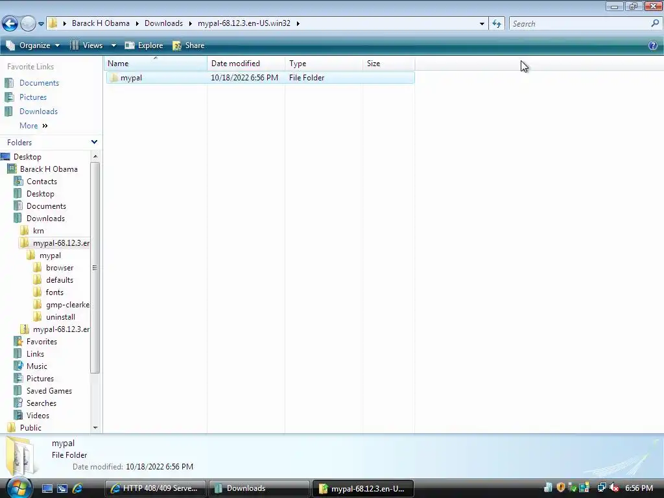Viewport: 664px width, 498px height.
Task: Click Show Desktop quick launch icon
Action: tap(47, 488)
